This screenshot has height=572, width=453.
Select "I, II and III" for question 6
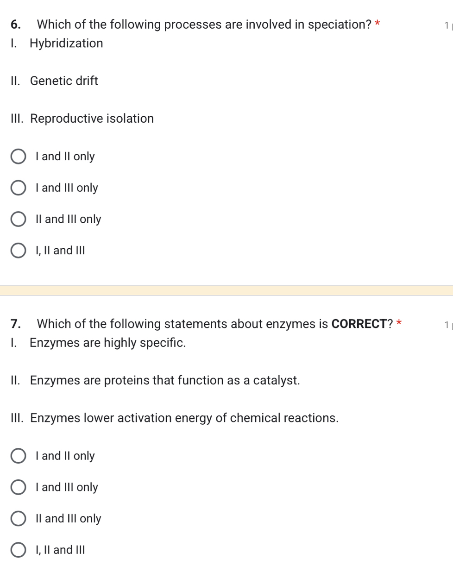click(x=19, y=250)
